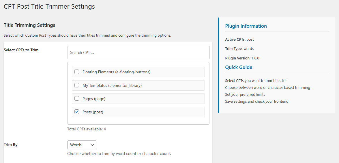Click the Active CPTs: post info line
Image resolution: width=339 pixels, height=163 pixels.
[x=239, y=40]
